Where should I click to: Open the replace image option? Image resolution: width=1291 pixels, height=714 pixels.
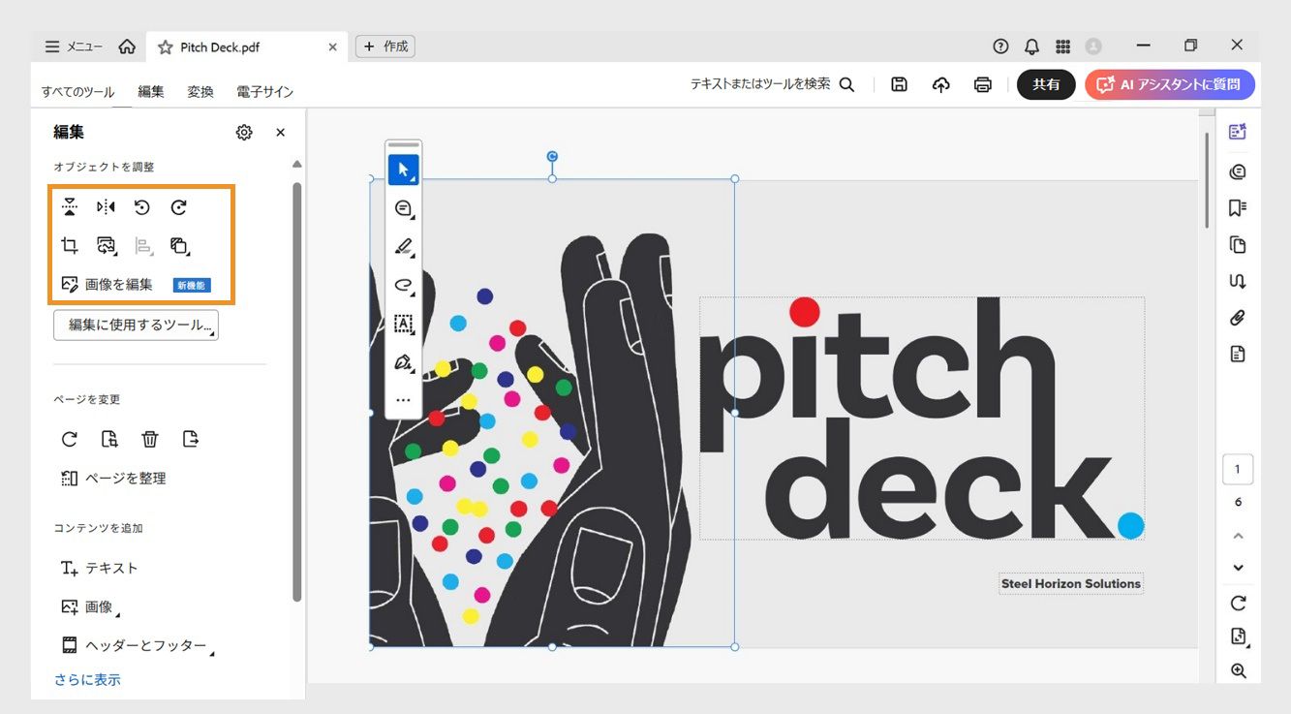(x=107, y=246)
